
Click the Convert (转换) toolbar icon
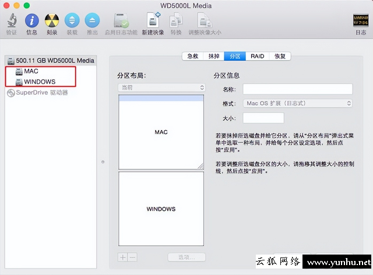point(176,20)
